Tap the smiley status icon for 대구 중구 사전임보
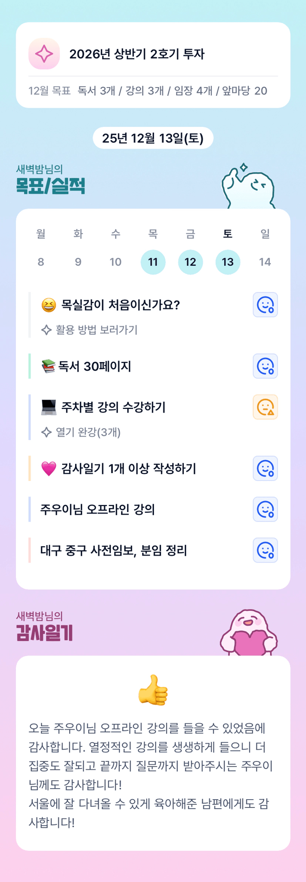The image size is (306, 882). click(265, 550)
